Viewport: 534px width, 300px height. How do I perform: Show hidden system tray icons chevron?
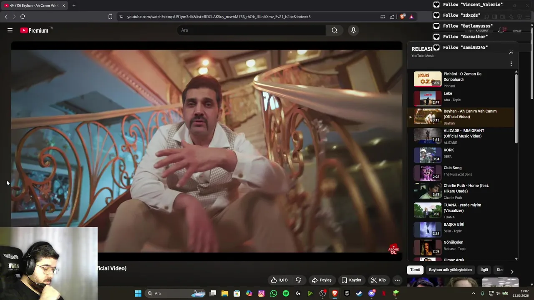(x=473, y=293)
